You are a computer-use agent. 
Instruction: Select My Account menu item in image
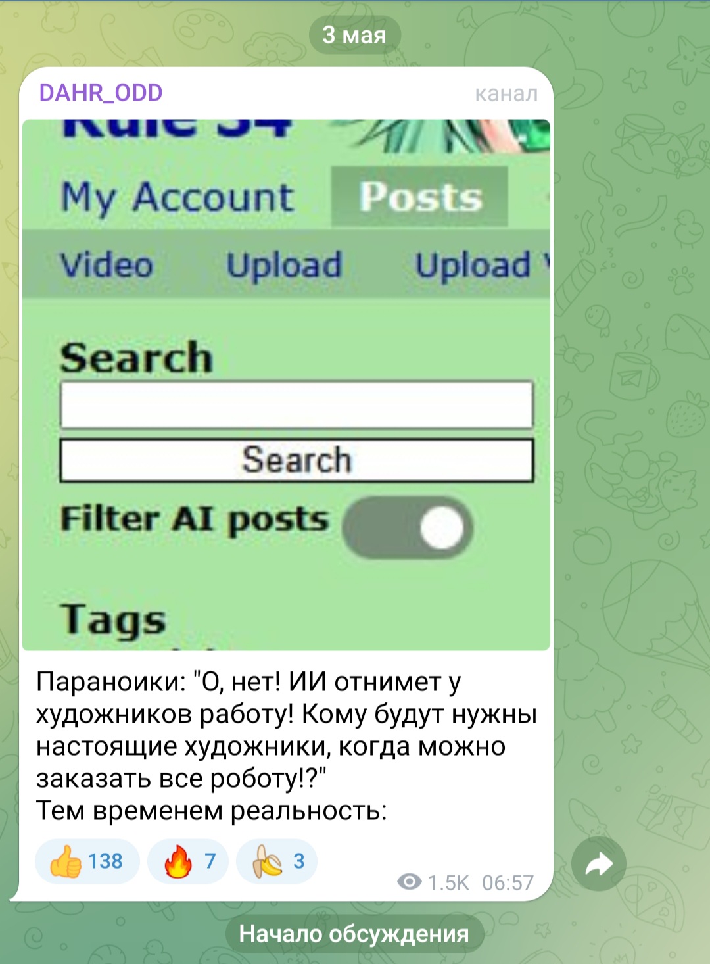coord(177,197)
